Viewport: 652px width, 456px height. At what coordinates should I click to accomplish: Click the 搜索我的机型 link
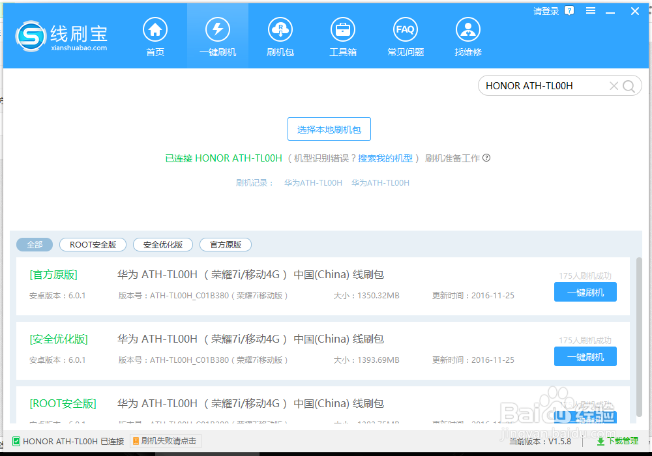pos(385,158)
